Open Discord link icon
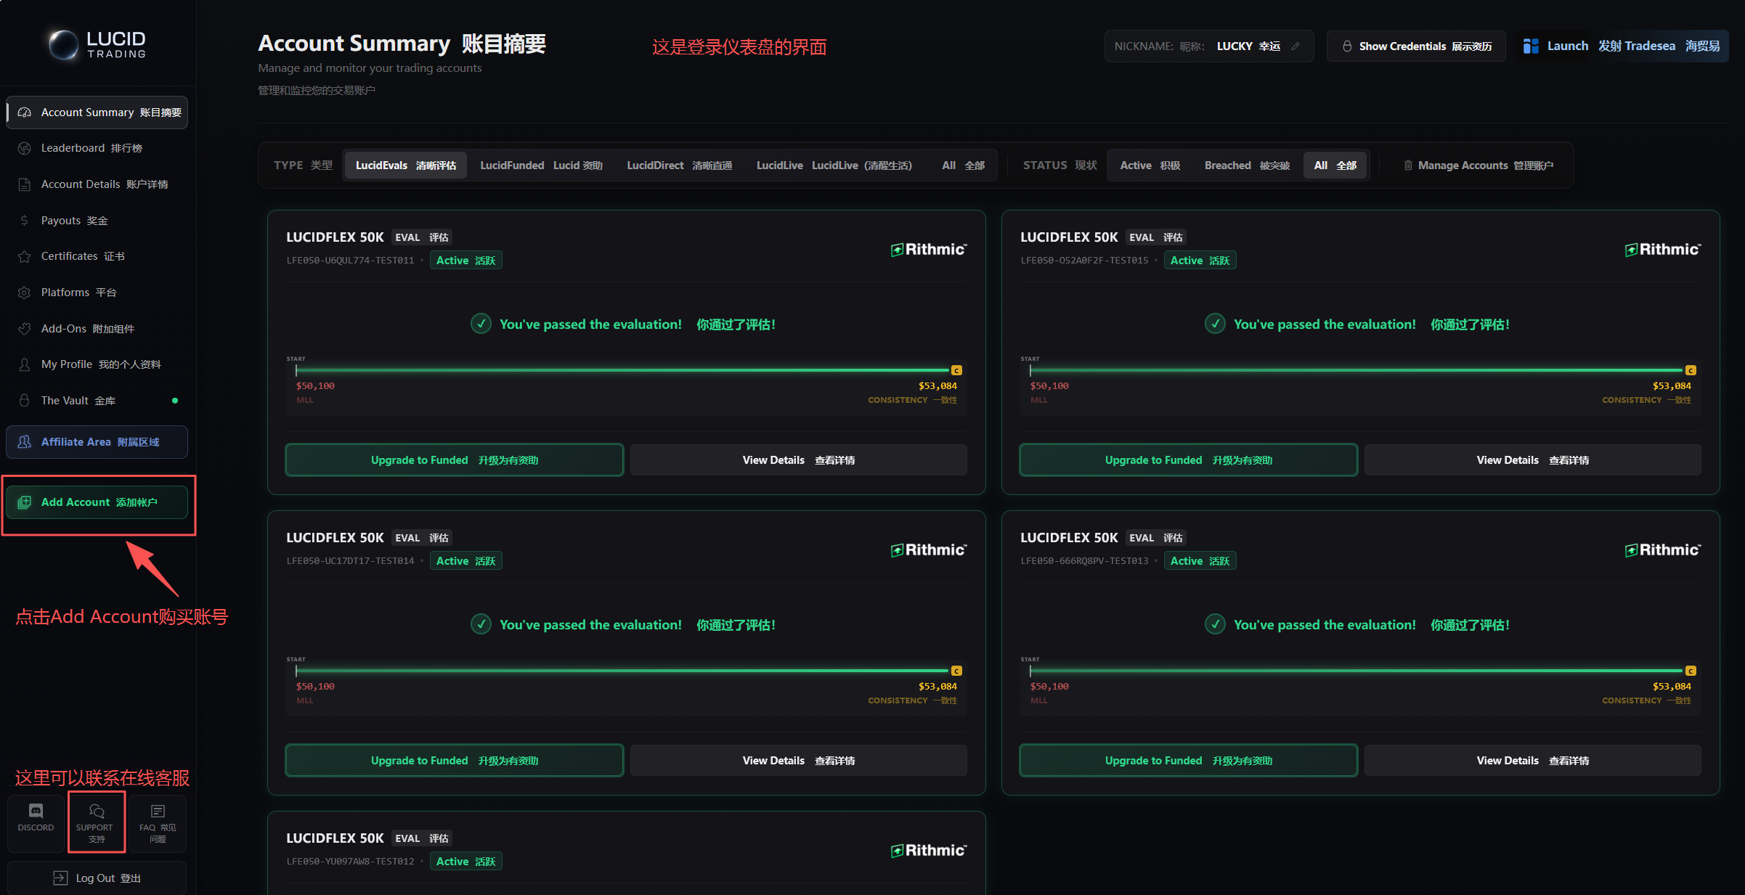This screenshot has height=895, width=1745. 36,811
